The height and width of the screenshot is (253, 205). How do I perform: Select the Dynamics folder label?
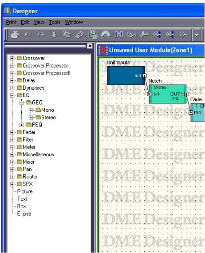pos(33,88)
